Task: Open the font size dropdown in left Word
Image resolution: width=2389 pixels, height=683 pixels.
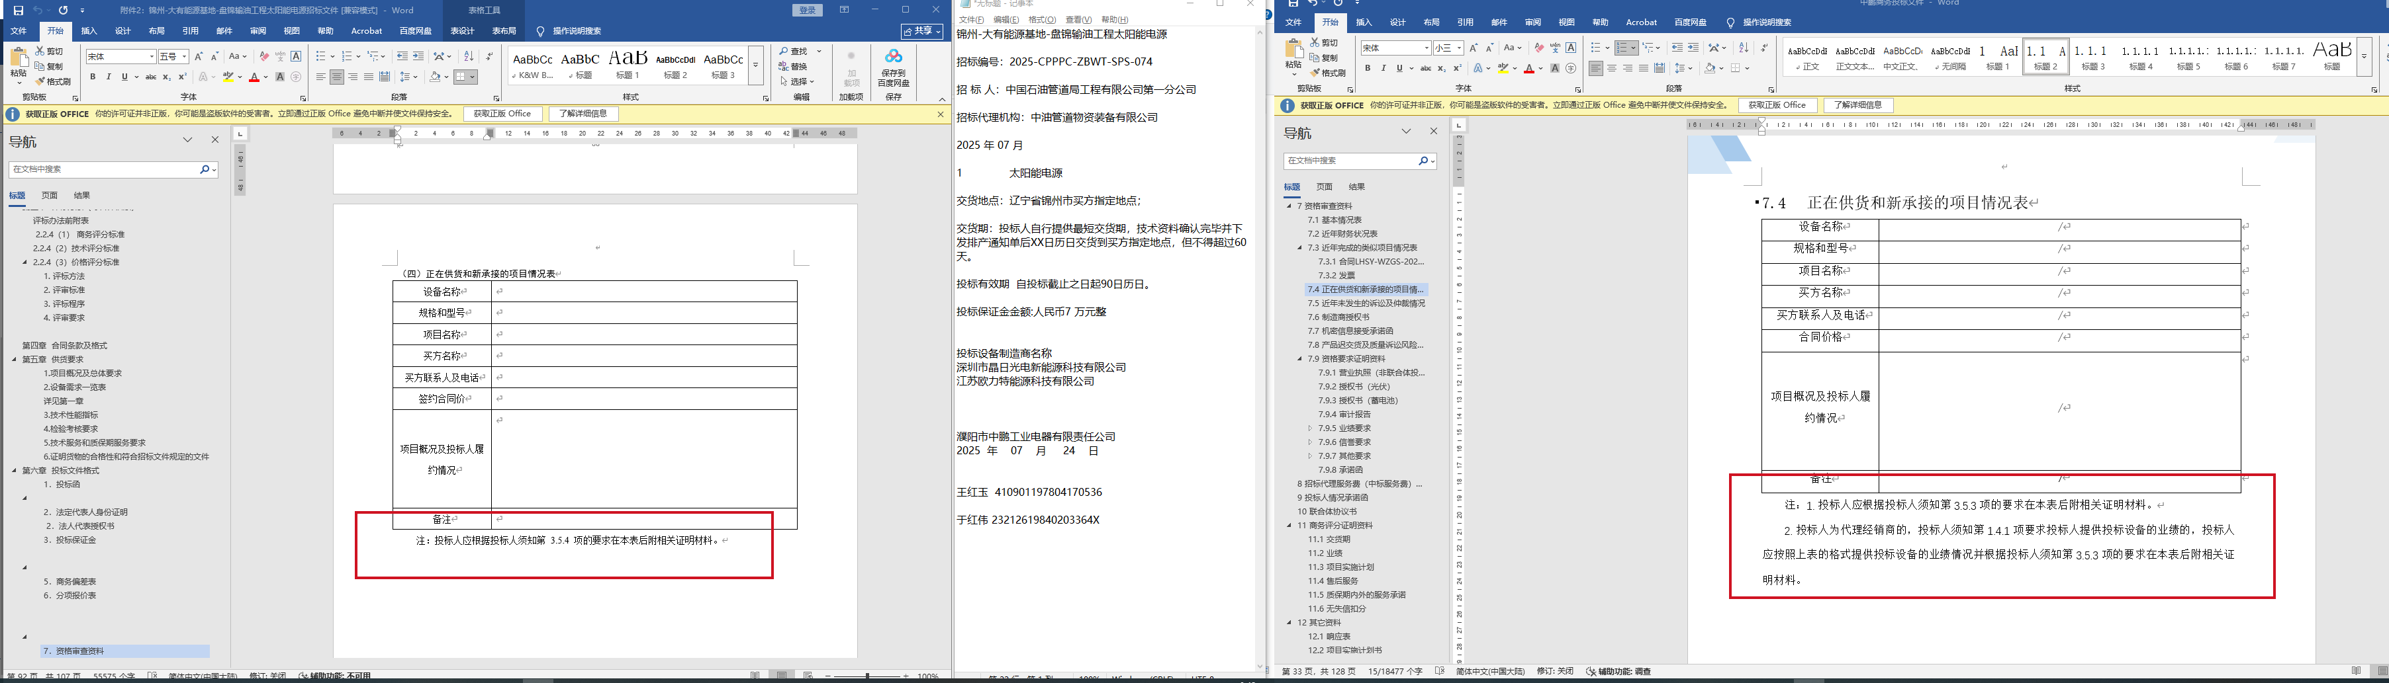Action: (183, 58)
